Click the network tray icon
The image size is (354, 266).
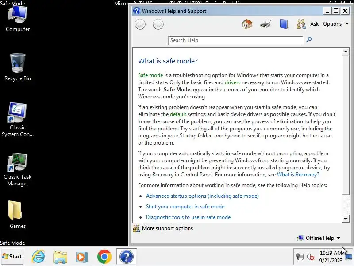[300, 257]
